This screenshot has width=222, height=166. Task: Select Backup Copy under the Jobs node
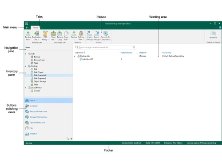38,60
